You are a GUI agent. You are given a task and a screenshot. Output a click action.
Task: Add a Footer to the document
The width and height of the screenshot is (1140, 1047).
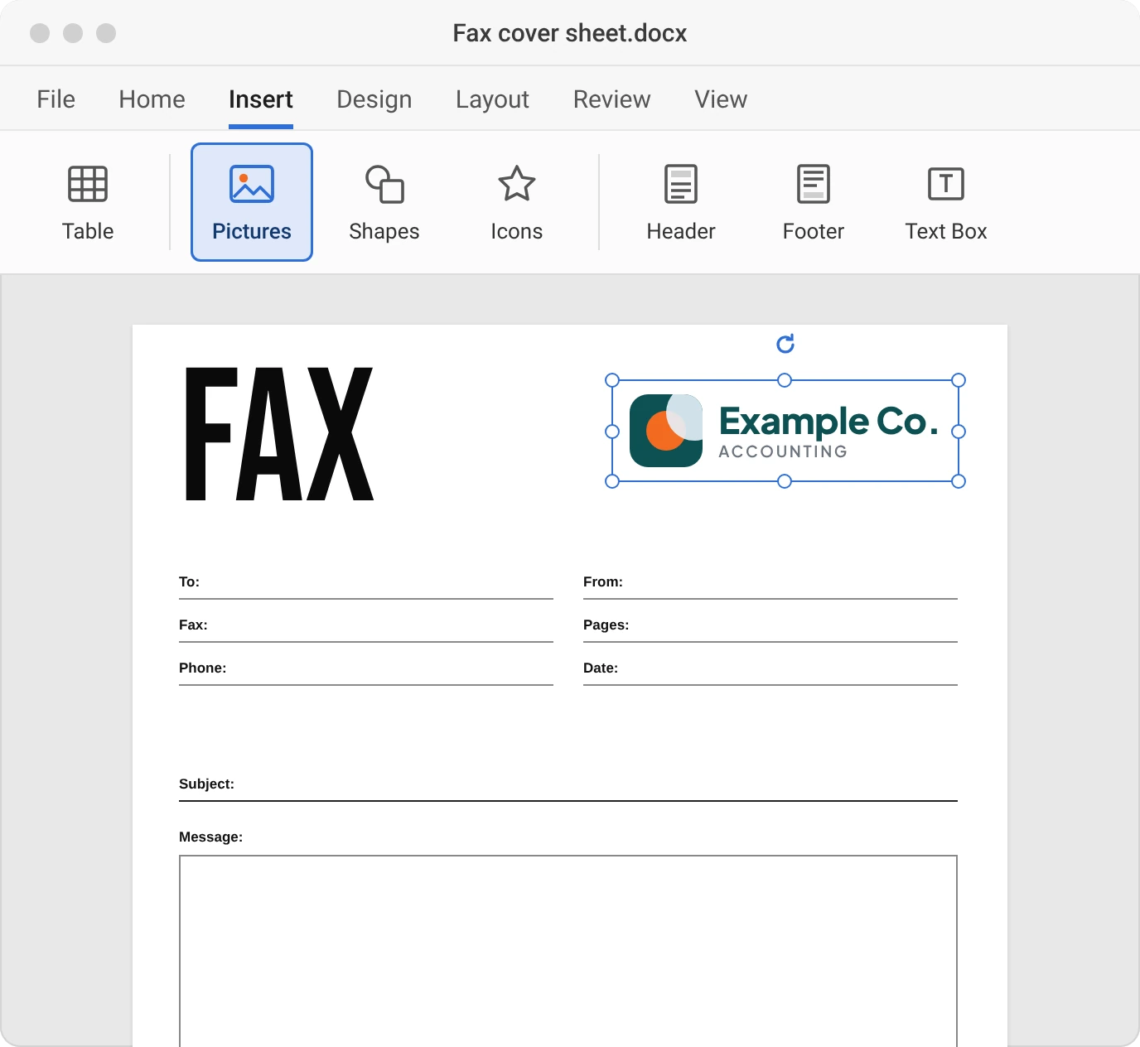click(814, 202)
